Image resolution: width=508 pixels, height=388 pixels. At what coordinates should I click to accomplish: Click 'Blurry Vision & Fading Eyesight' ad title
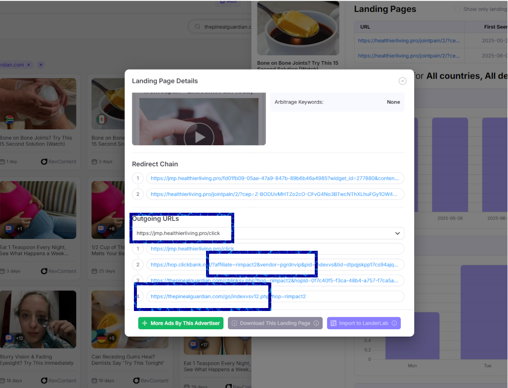(x=37, y=360)
